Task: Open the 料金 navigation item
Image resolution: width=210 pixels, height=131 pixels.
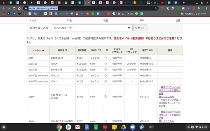Action: point(70,21)
